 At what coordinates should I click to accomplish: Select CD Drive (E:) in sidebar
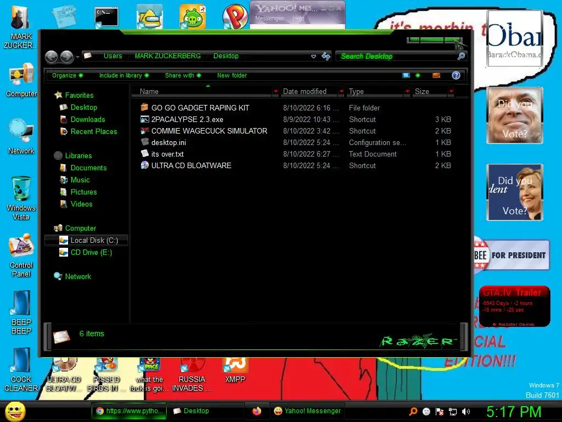tap(91, 253)
